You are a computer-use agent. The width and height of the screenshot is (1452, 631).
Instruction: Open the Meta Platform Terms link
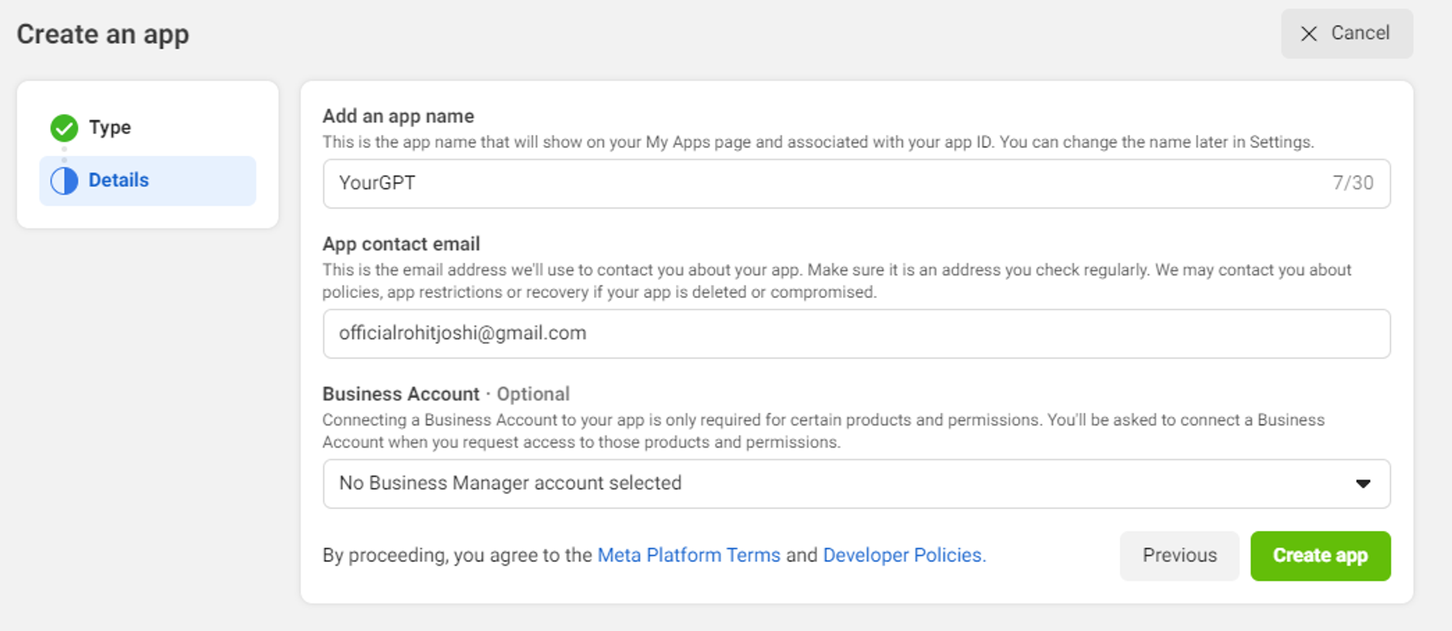click(x=688, y=556)
